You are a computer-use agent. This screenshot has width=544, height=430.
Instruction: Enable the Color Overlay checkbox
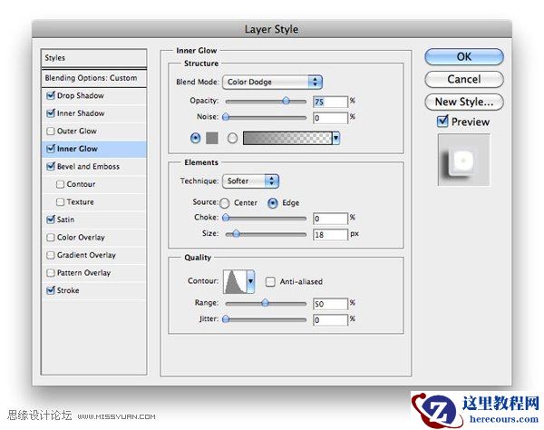51,238
